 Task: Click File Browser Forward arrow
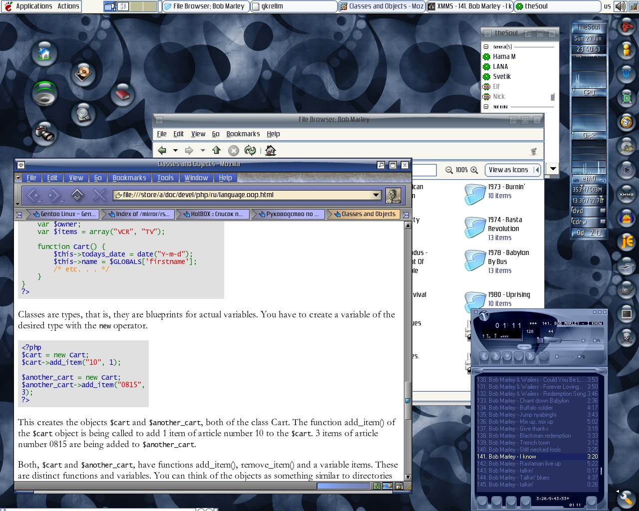189,150
